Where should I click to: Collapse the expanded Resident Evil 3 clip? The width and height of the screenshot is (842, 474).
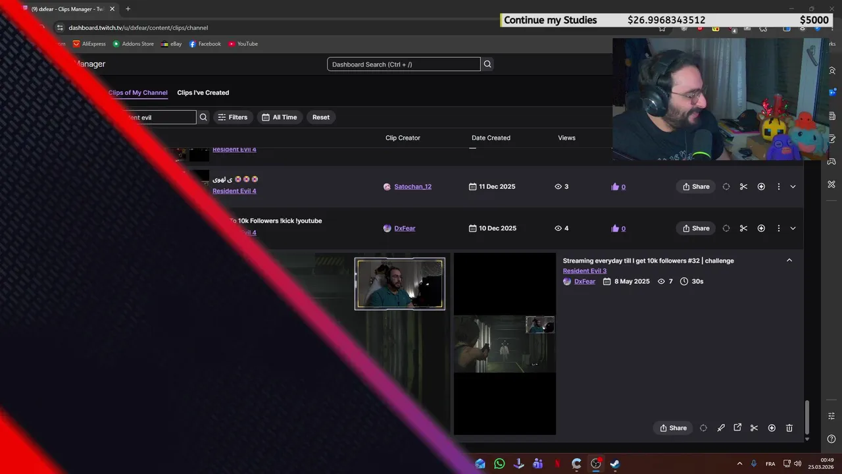(789, 260)
